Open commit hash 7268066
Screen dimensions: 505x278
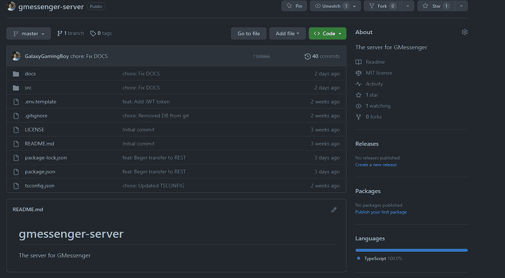click(x=261, y=57)
